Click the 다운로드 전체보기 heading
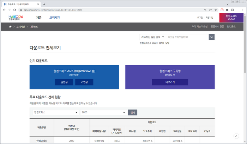The width and height of the screenshot is (247, 144). (x=45, y=48)
